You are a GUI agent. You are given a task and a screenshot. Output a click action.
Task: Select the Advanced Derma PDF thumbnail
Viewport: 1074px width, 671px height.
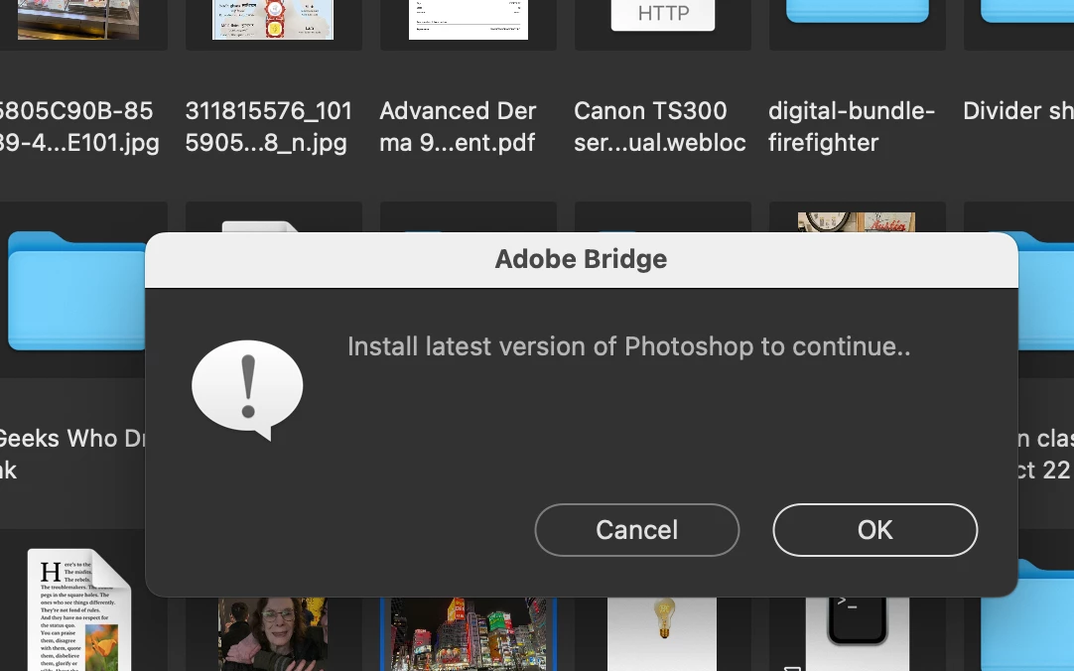[x=469, y=19]
